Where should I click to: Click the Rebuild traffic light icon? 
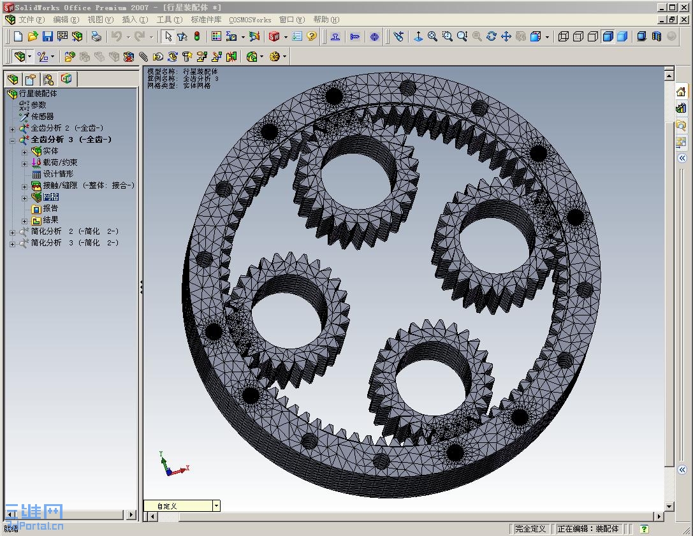tap(197, 36)
